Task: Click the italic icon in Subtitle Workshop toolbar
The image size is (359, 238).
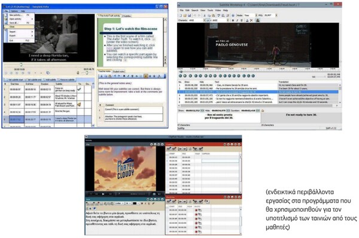Action: (x=237, y=20)
